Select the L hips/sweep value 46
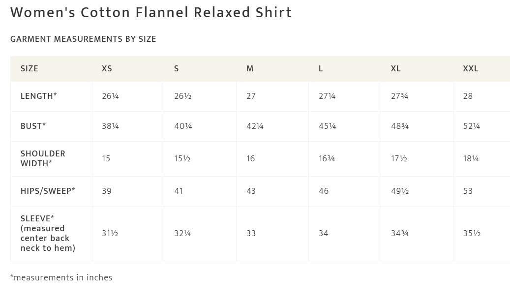The height and width of the screenshot is (304, 510). [x=324, y=191]
